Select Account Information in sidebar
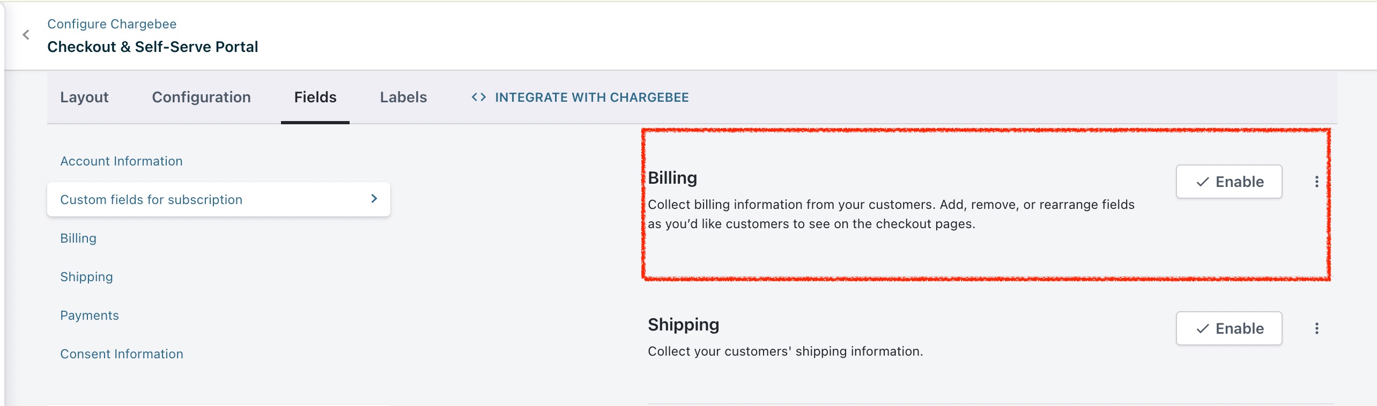 [121, 161]
